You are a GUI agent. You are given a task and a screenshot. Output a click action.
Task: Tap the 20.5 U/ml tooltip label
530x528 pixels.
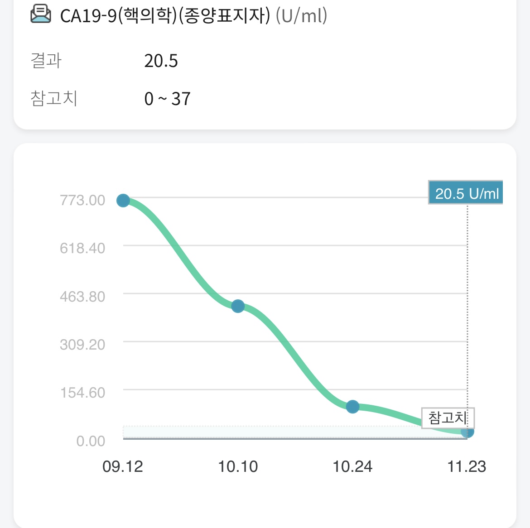(x=465, y=192)
